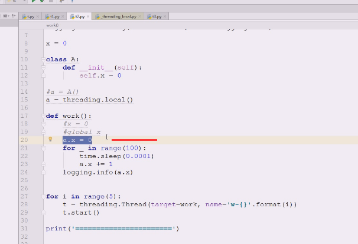
Task: Fold the comment block at line 18
Action: (x=43, y=124)
